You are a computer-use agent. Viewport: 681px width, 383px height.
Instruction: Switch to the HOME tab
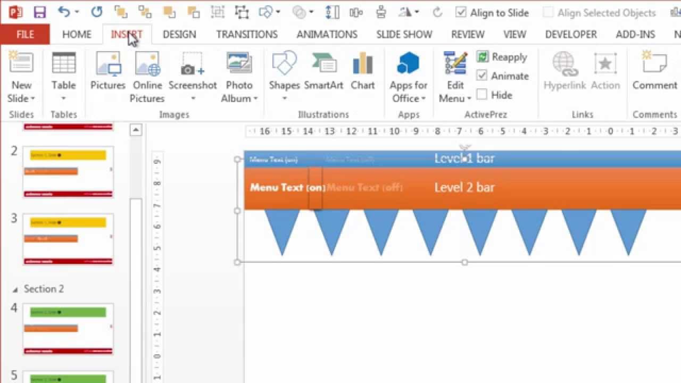pyautogui.click(x=77, y=34)
